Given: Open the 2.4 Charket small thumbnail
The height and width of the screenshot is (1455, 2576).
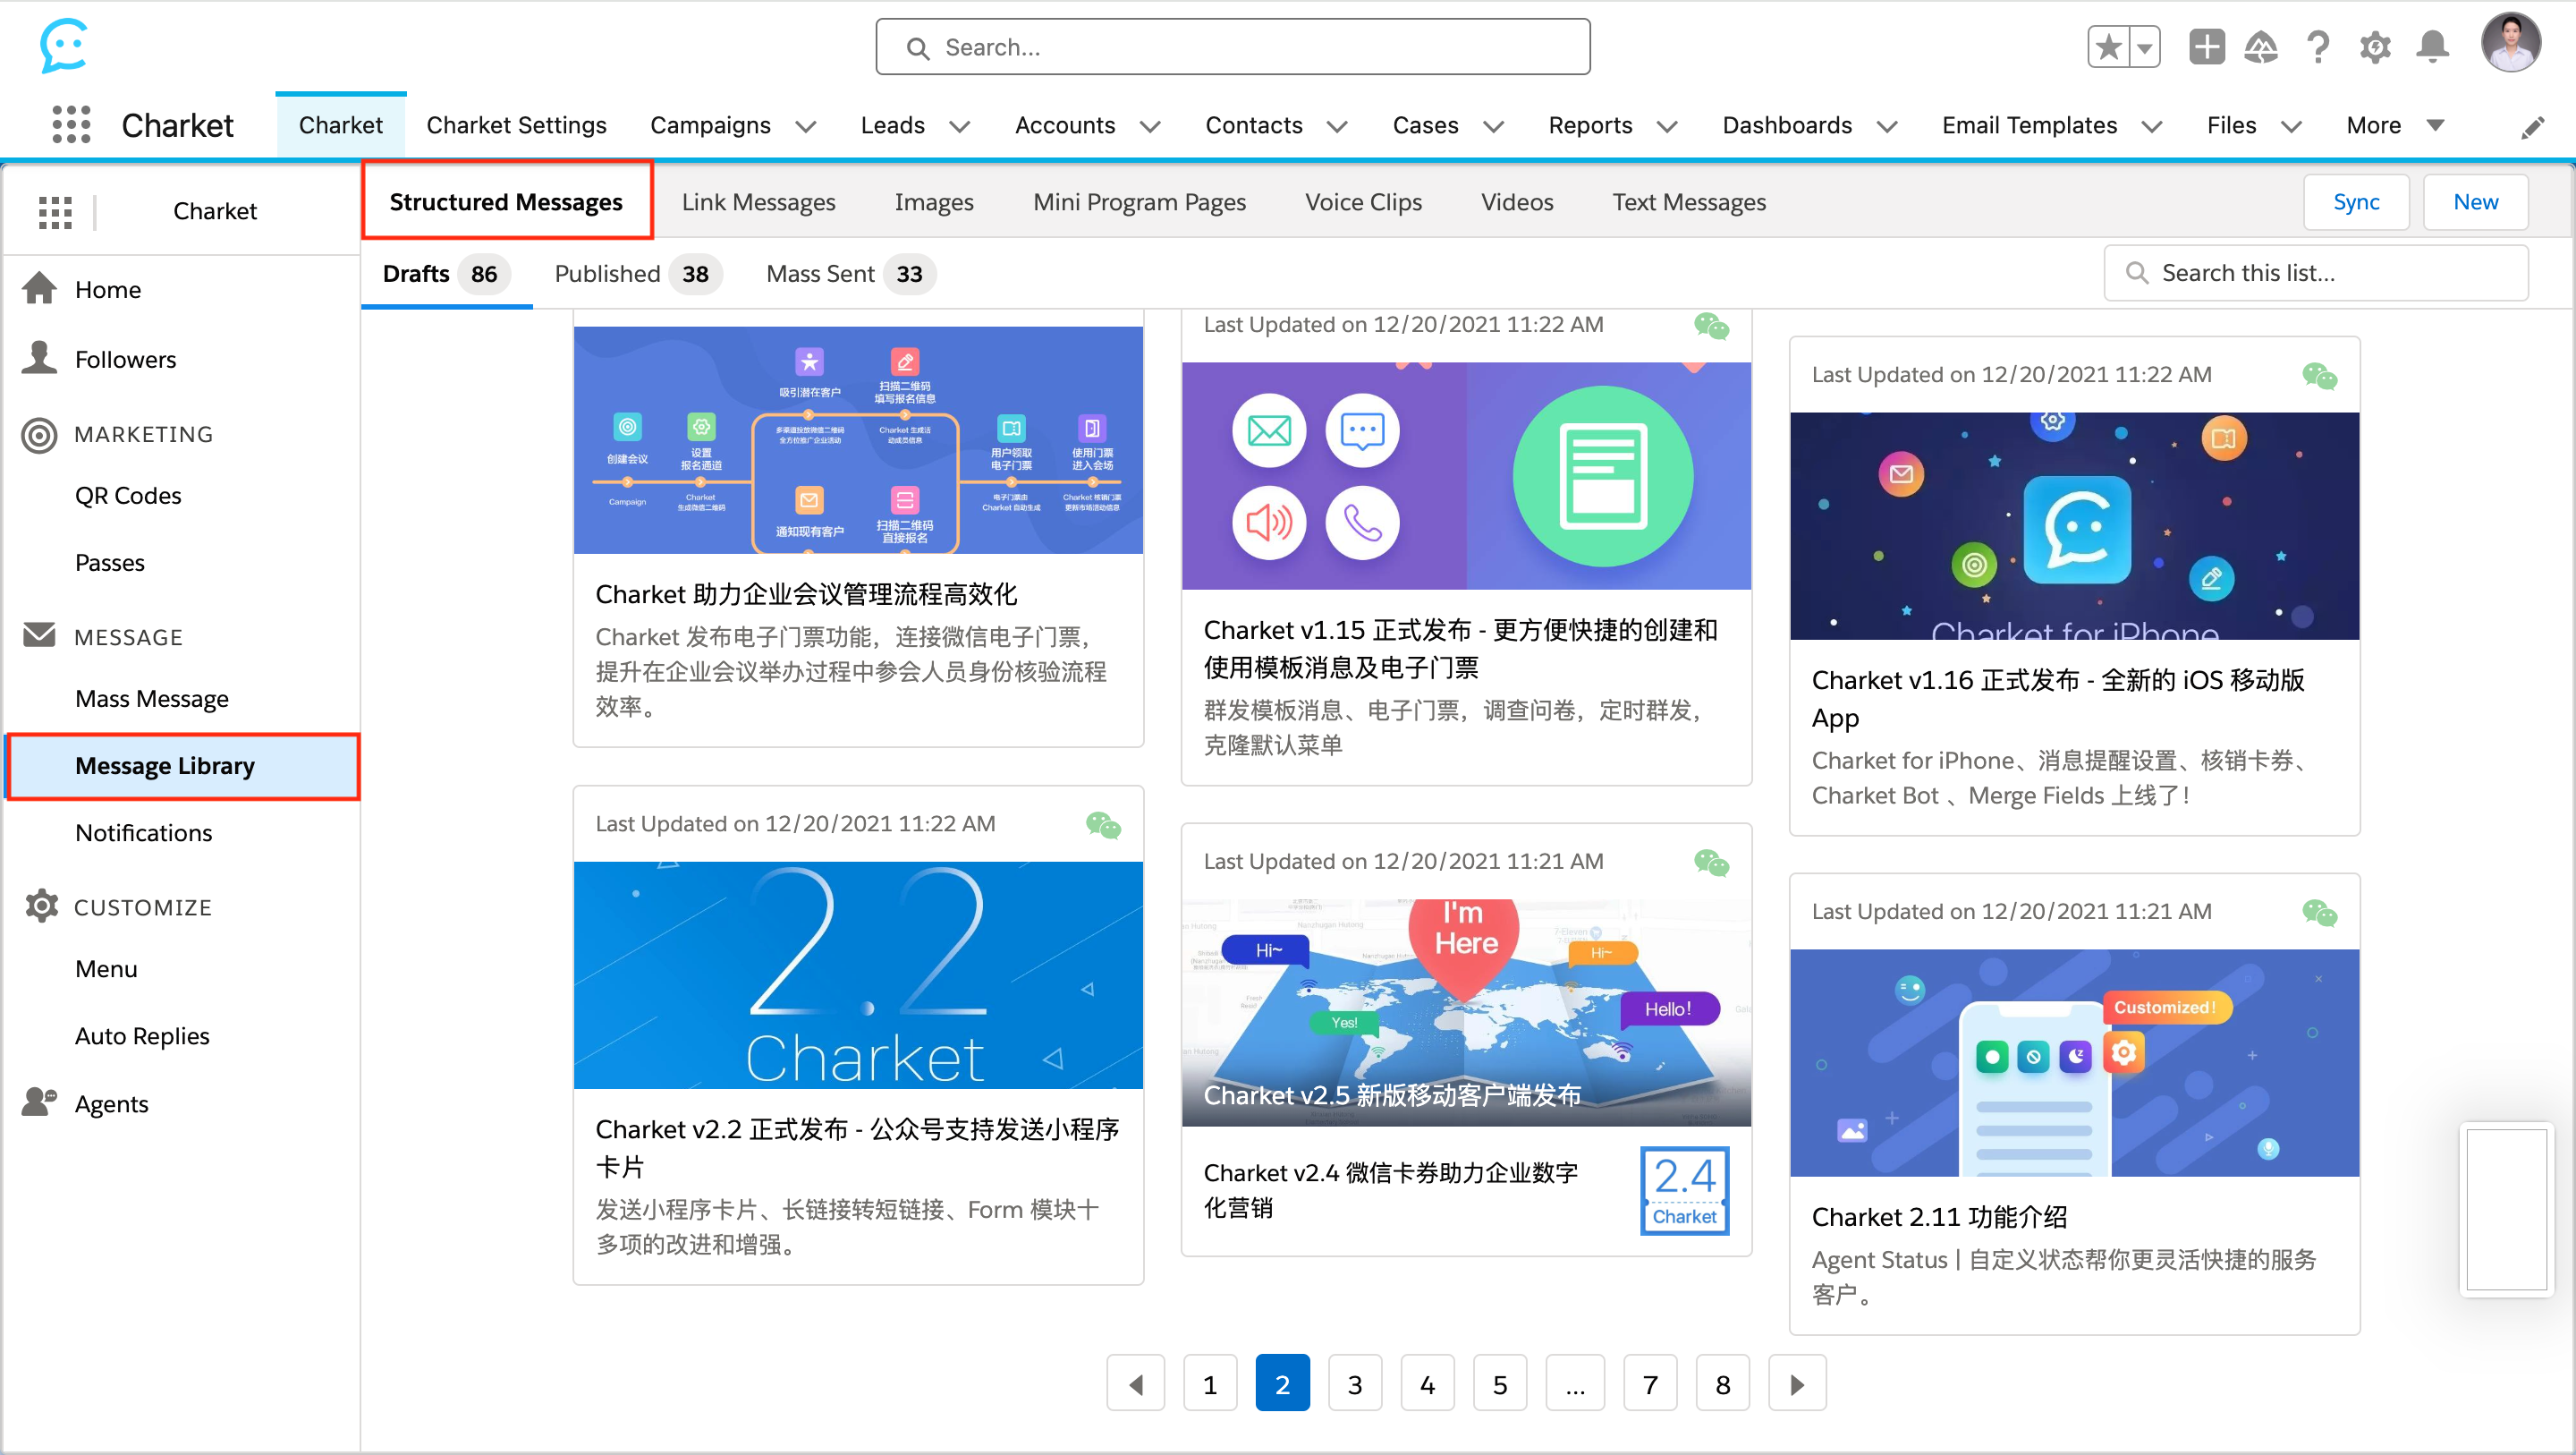Looking at the screenshot, I should tap(1684, 1191).
